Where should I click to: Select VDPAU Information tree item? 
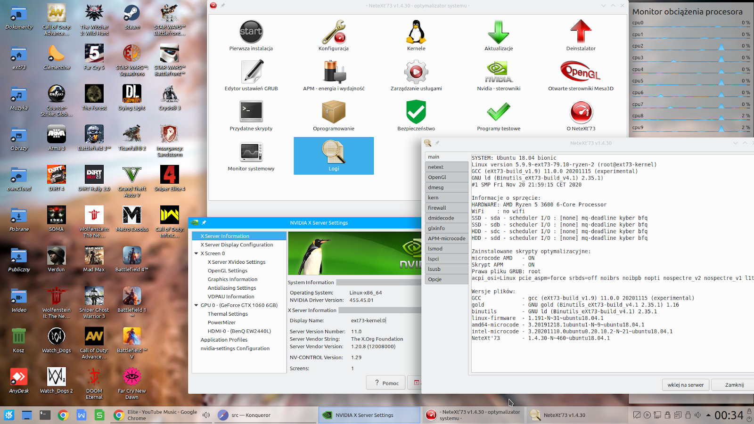pyautogui.click(x=231, y=297)
